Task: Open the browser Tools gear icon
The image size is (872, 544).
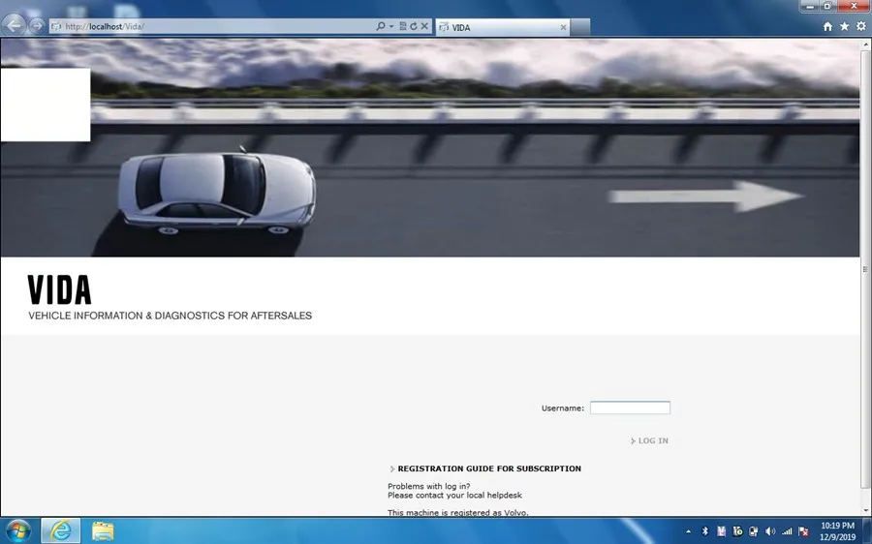Action: [x=861, y=27]
